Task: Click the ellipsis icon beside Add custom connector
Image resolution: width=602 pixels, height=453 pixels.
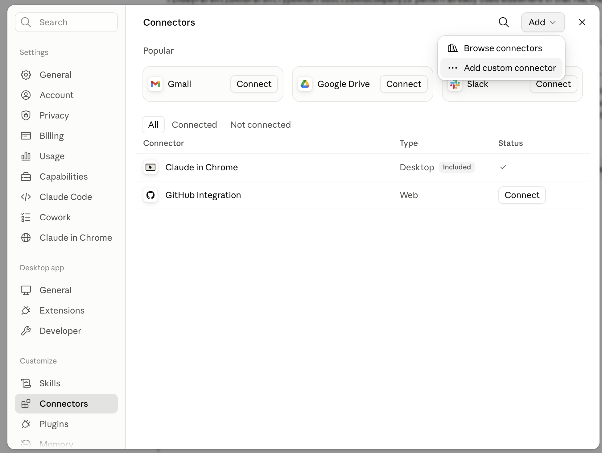Action: [452, 68]
